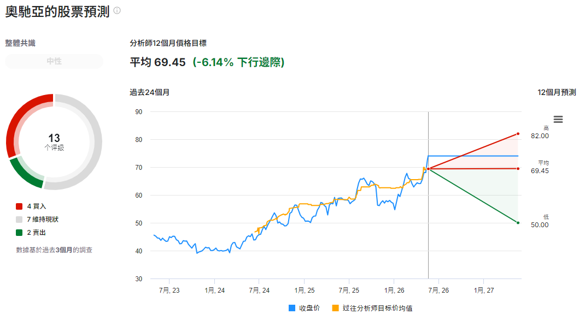The height and width of the screenshot is (314, 579).
Task: Click the (-6.14% 下行邊際) green text
Action: (238, 62)
